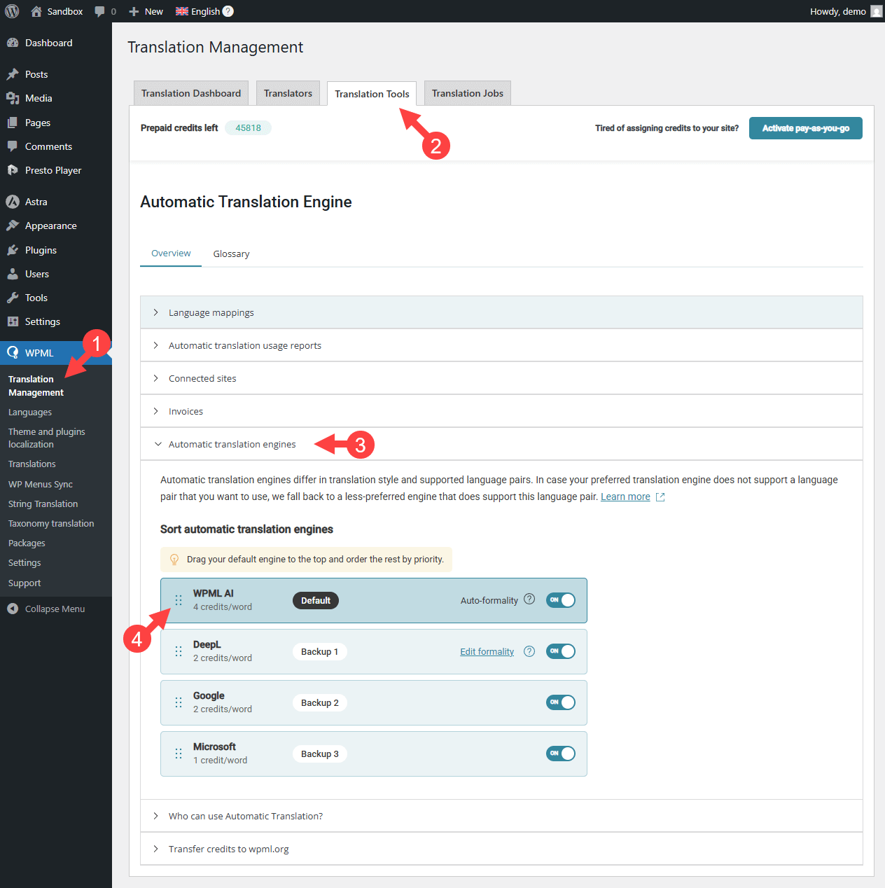Open the Packages submenu item
This screenshot has height=888, width=885.
tap(27, 543)
